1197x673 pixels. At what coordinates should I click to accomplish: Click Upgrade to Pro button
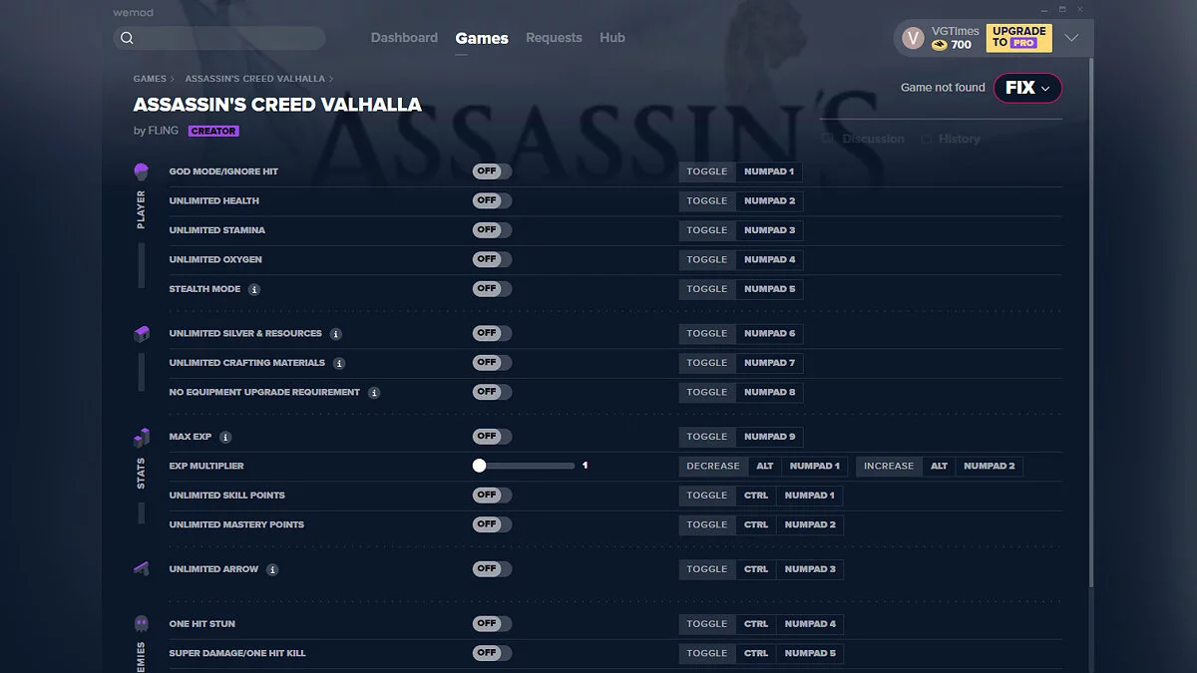coord(1018,38)
